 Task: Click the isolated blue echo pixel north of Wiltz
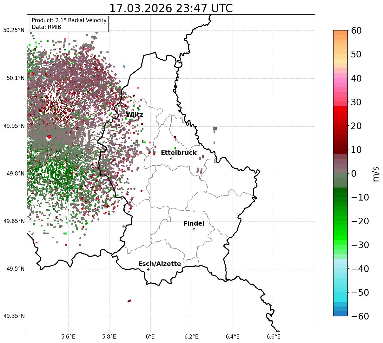click(124, 66)
